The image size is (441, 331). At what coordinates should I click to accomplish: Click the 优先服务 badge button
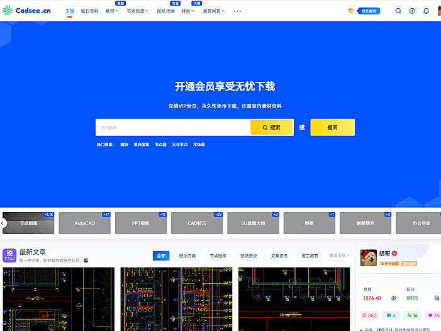click(x=369, y=11)
